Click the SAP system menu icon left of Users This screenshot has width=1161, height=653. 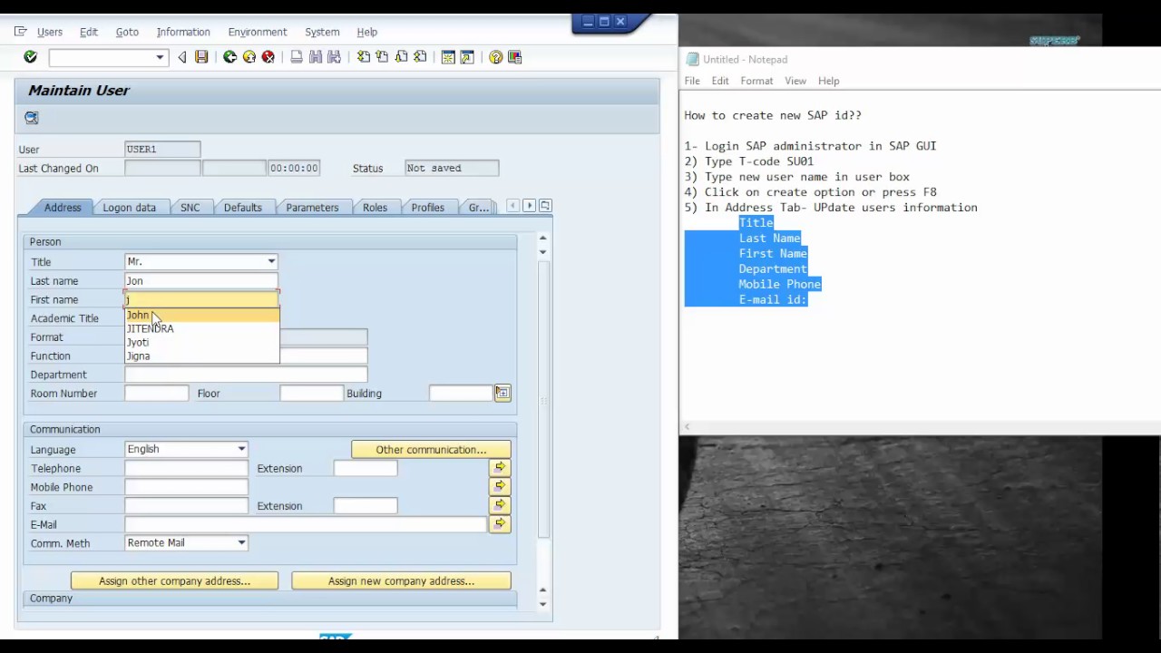(x=21, y=32)
